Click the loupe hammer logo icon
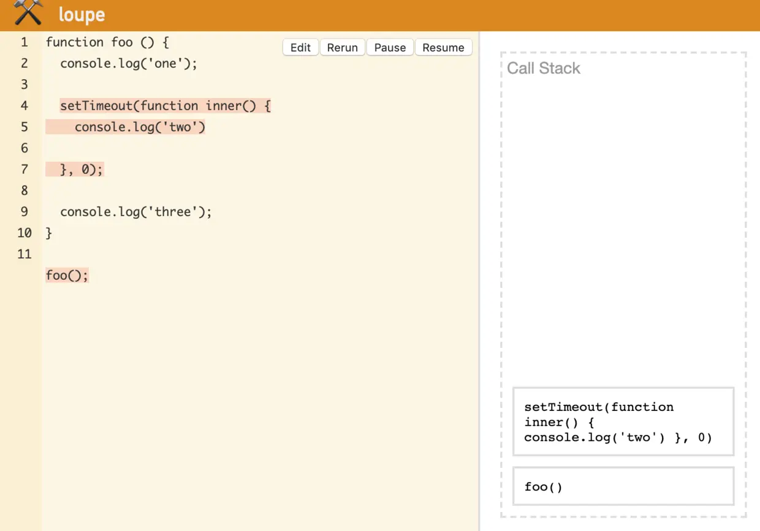The width and height of the screenshot is (760, 531). [x=28, y=12]
